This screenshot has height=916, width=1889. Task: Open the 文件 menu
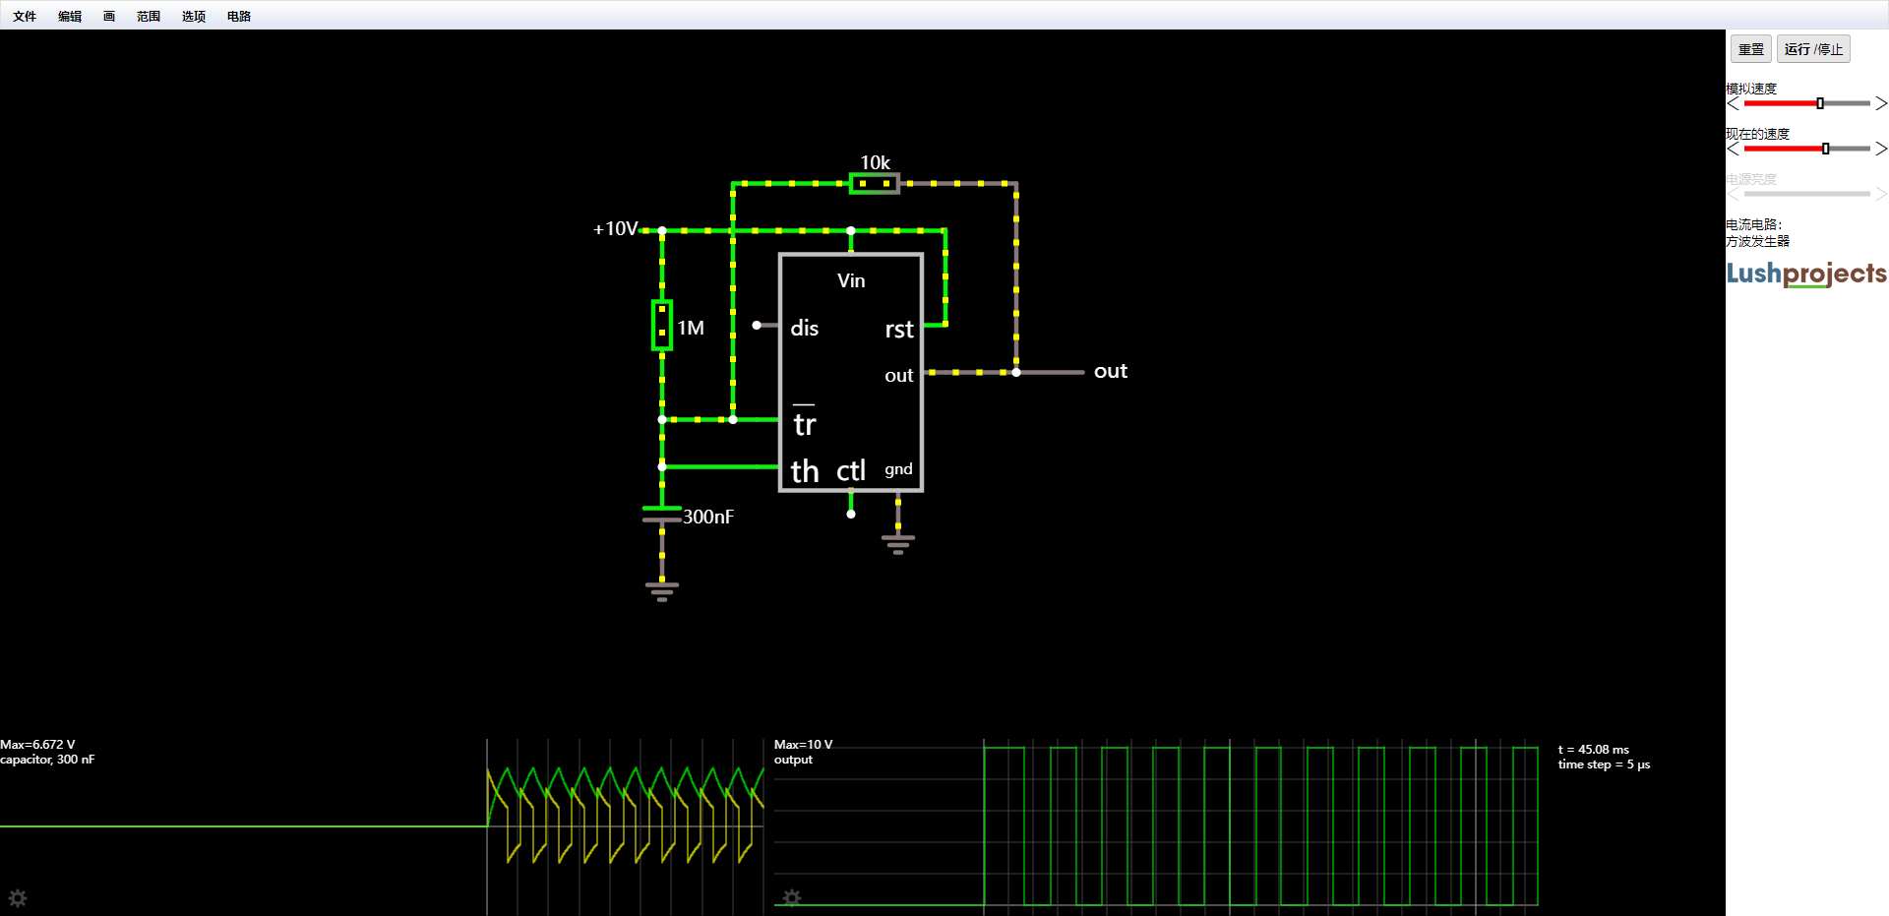click(x=25, y=16)
